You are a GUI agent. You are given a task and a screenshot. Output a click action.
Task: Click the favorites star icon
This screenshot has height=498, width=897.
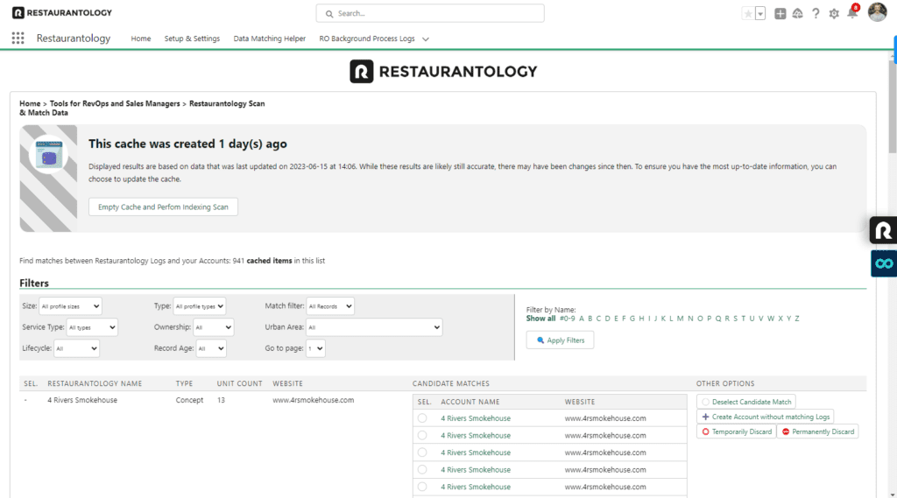click(748, 14)
